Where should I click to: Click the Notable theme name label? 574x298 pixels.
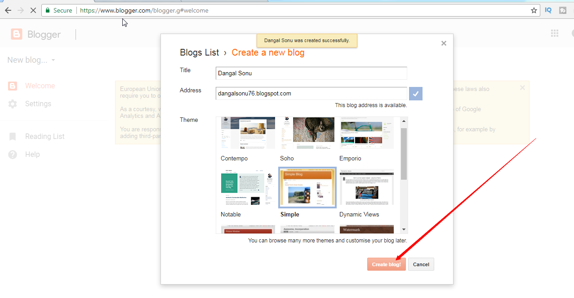231,215
